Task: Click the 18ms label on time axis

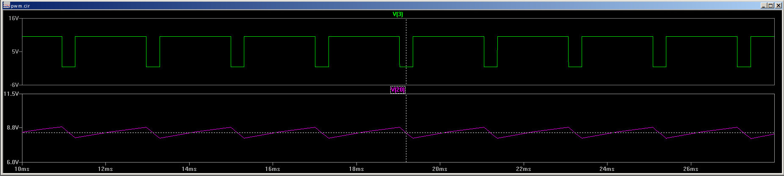Action: 356,169
